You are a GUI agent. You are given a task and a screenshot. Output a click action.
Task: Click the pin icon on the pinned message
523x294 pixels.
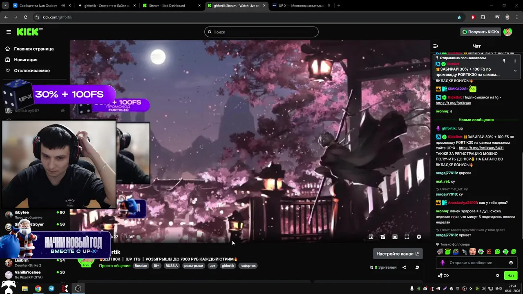pos(504,61)
